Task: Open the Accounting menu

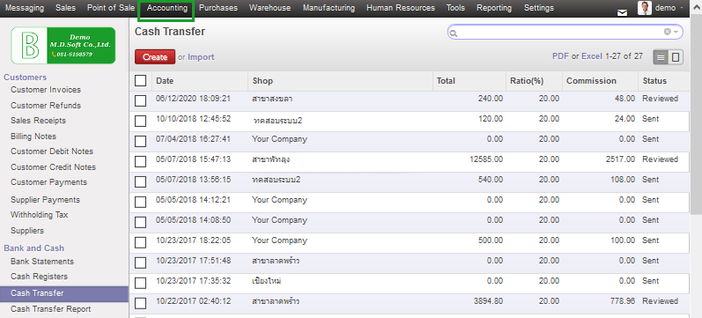Action: click(x=167, y=8)
